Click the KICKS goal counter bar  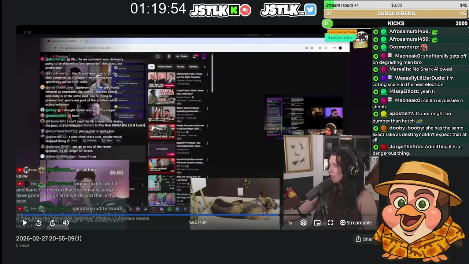coord(395,23)
